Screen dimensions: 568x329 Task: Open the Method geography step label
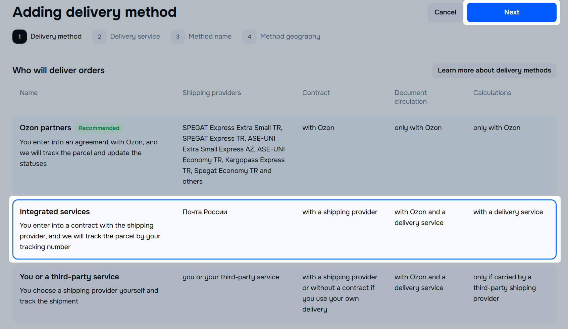point(290,37)
